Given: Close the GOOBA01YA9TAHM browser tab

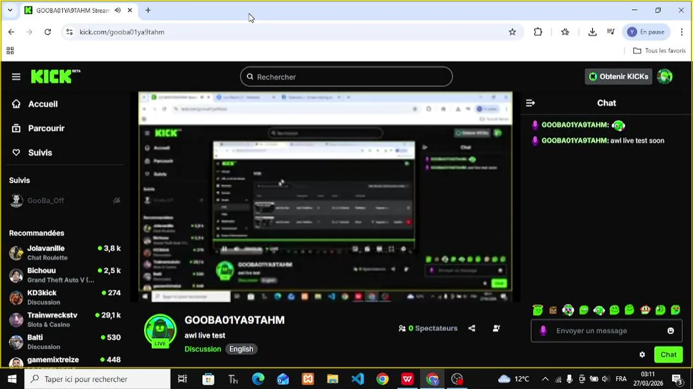Looking at the screenshot, I should [130, 10].
